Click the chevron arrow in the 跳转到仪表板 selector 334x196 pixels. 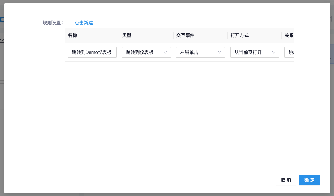[x=165, y=52]
